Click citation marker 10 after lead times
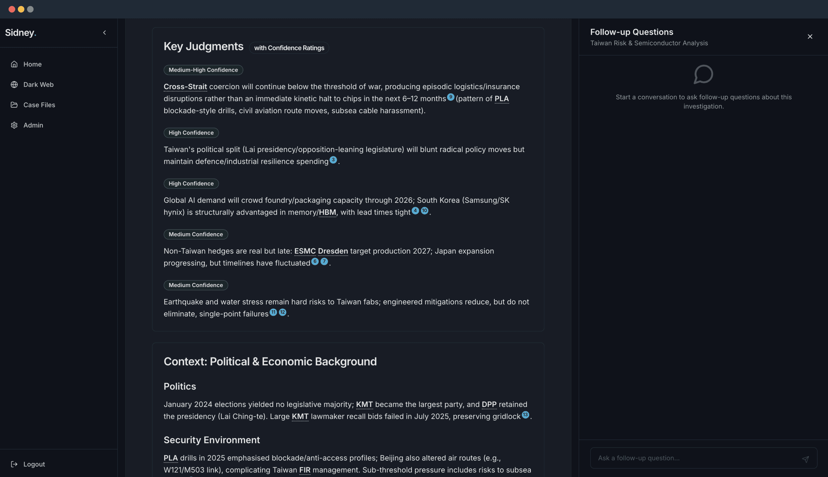The height and width of the screenshot is (477, 828). point(424,210)
